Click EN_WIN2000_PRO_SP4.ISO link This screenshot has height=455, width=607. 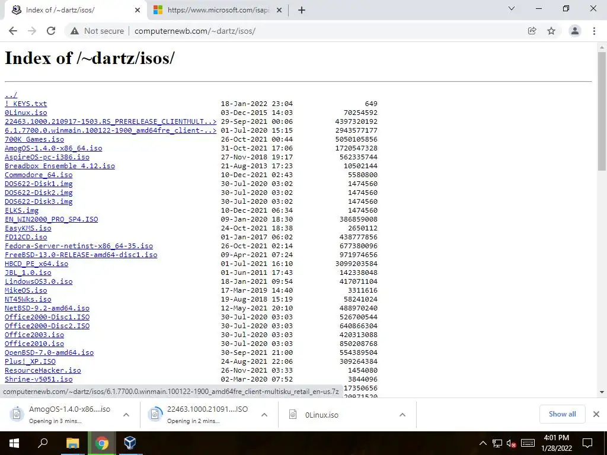[x=52, y=219]
